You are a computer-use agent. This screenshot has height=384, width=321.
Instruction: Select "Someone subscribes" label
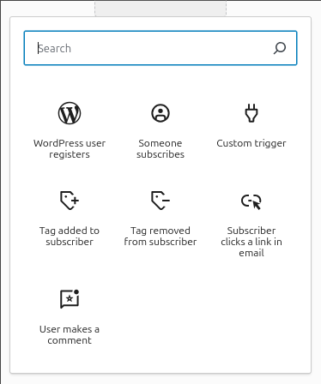[160, 148]
